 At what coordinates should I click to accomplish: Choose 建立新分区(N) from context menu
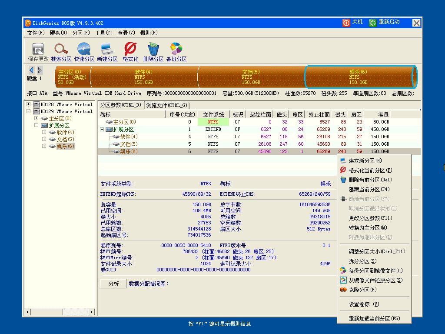click(x=374, y=161)
